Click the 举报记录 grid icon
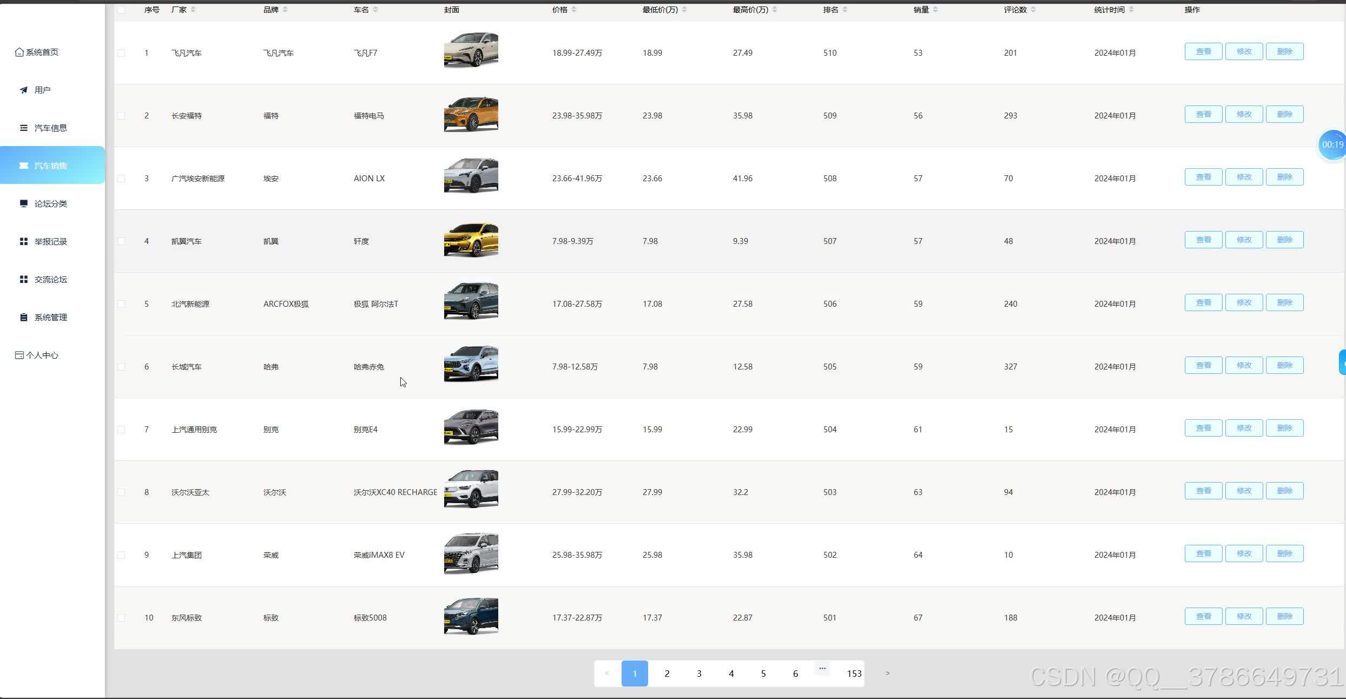This screenshot has width=1346, height=699. coord(23,241)
